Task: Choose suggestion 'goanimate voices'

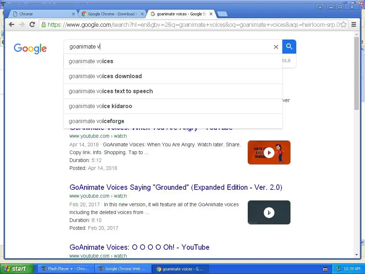Action: (173, 61)
